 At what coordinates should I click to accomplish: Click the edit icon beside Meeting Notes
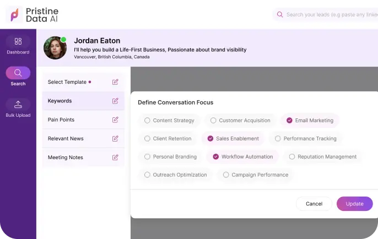pyautogui.click(x=115, y=157)
